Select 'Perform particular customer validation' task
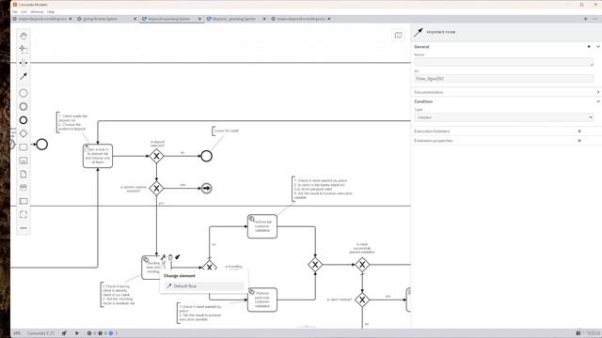The image size is (602, 338). pos(262,300)
